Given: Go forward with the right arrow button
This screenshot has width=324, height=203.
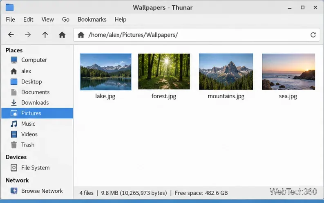Looking at the screenshot, I should (28, 34).
